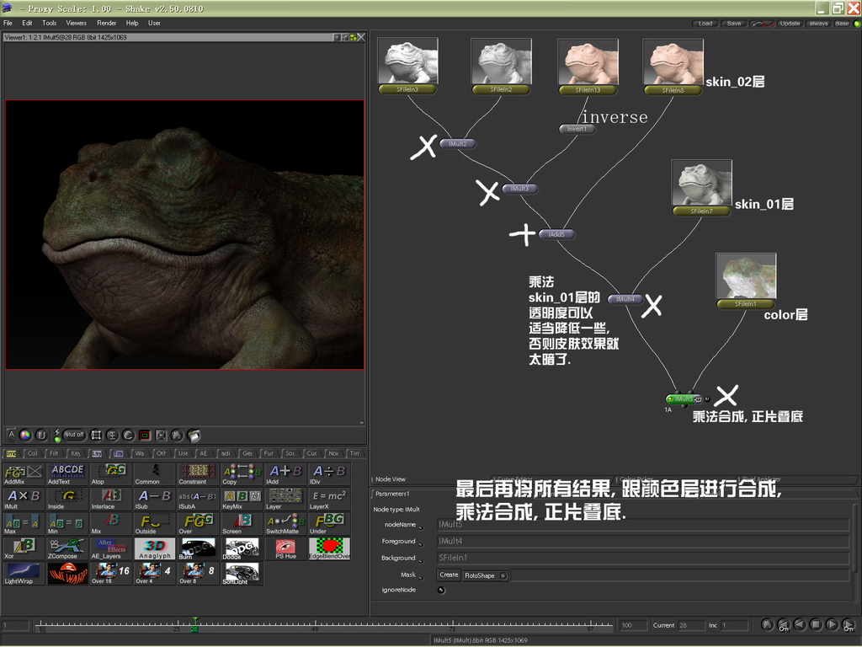This screenshot has height=647, width=862.
Task: Create an IDiv node
Action: 329,473
